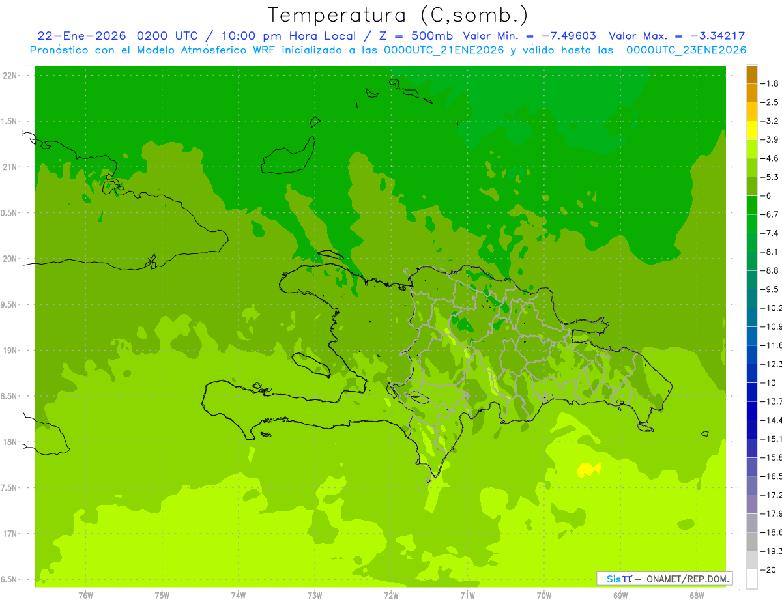782x604 pixels.
Task: Click legend value '-10.9'
Action: (772, 326)
